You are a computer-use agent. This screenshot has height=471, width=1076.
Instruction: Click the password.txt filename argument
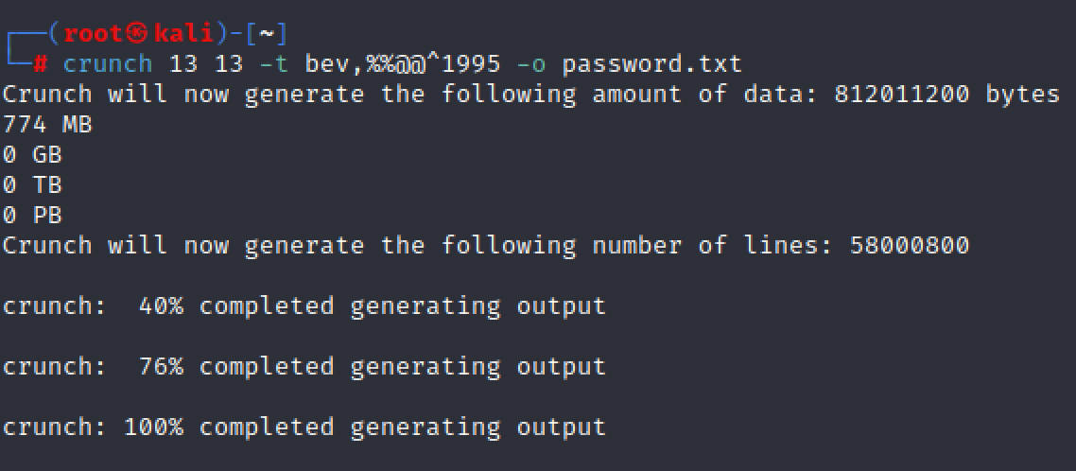651,64
